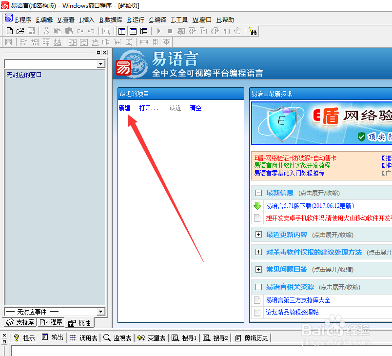
Task: Open the E盾-网络验证+防破解+自动售卡 link
Action: pos(295,158)
